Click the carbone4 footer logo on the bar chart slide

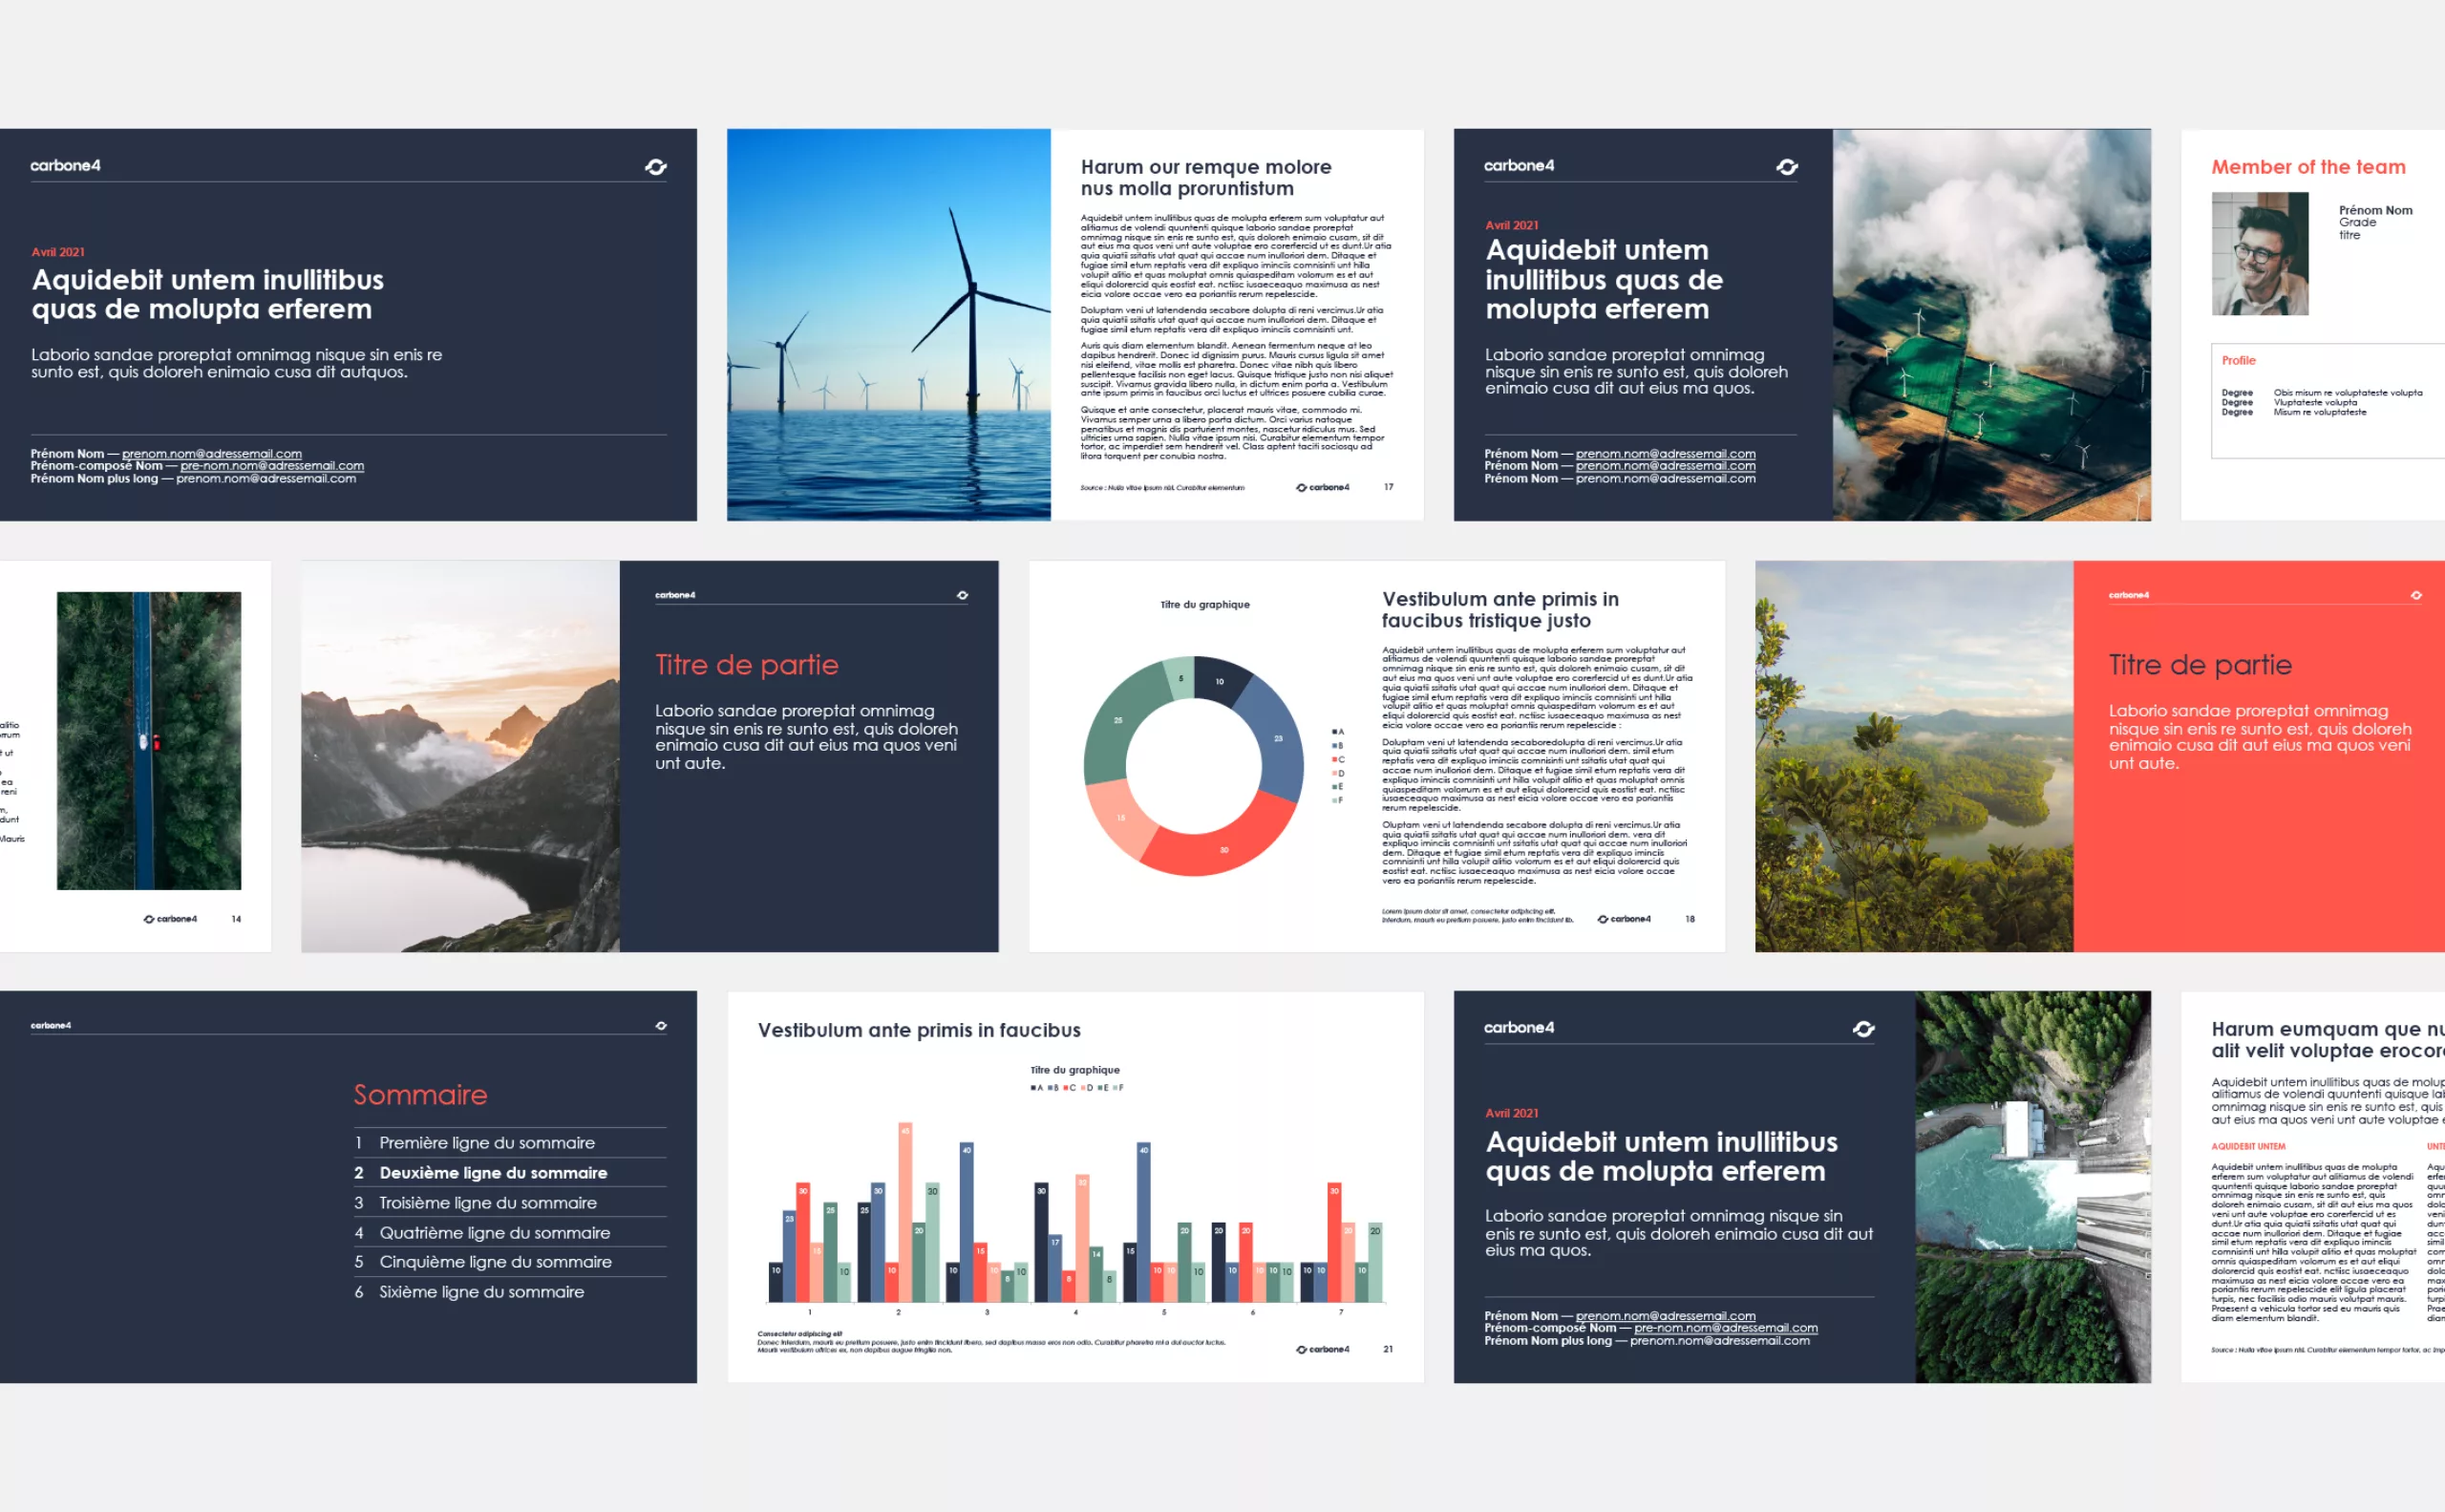[1322, 1349]
